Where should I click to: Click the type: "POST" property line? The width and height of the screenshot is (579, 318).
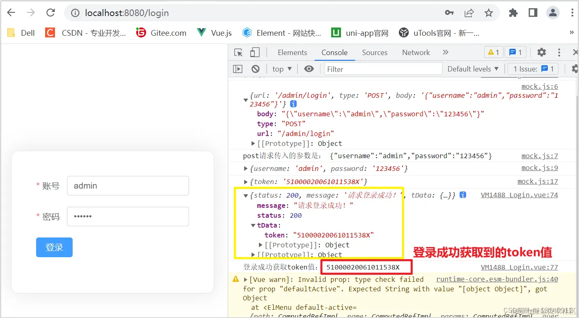tap(281, 124)
